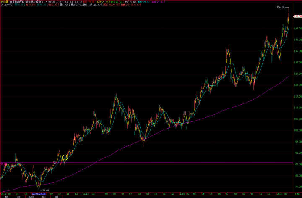Click the highlighted date 12/06/27 on timeline

pyautogui.click(x=39, y=194)
